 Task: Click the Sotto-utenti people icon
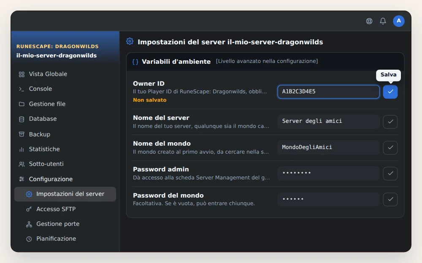pyautogui.click(x=22, y=164)
